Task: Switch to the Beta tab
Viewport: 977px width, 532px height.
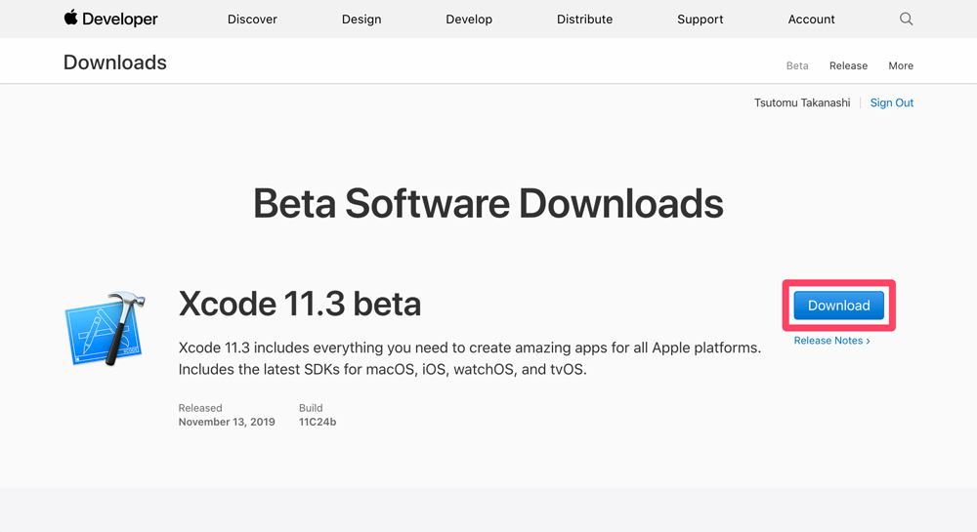Action: pyautogui.click(x=797, y=66)
